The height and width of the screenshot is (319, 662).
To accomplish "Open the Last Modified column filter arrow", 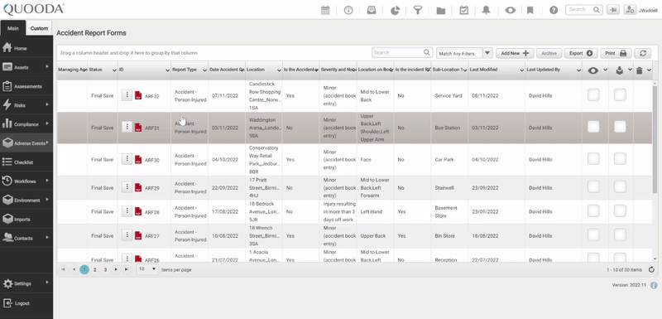I will coord(521,70).
